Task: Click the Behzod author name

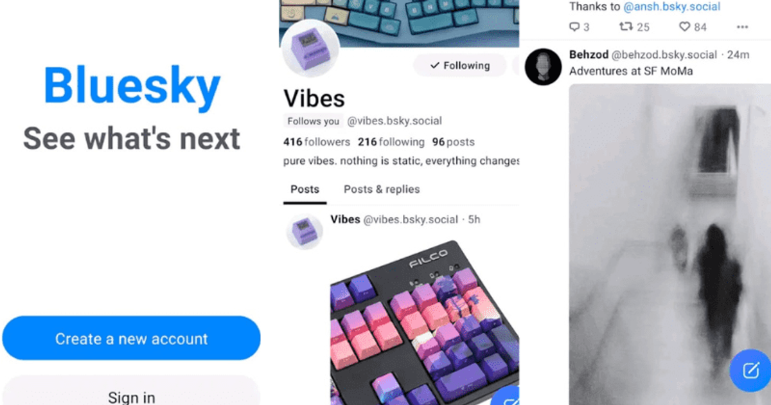Action: (x=589, y=55)
